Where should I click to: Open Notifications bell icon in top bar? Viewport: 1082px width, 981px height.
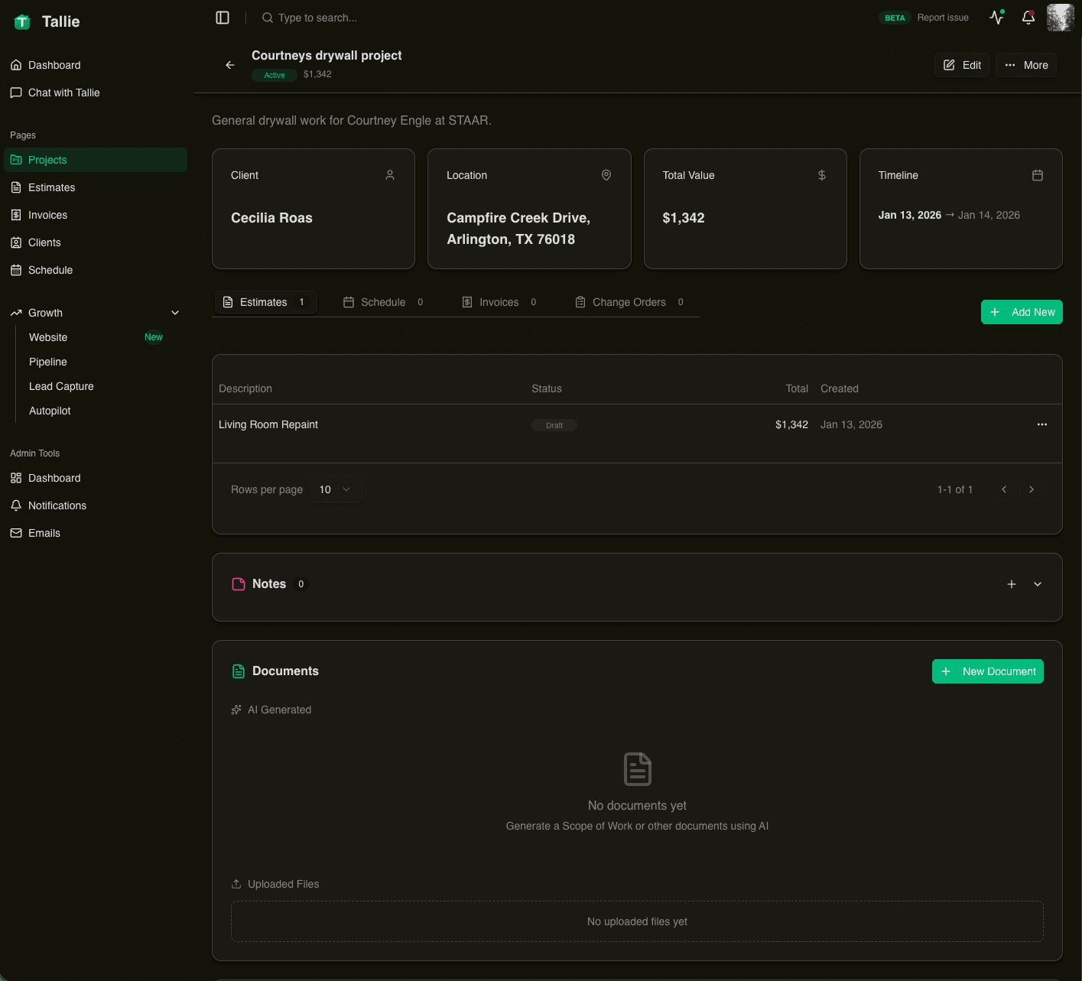pos(1028,18)
